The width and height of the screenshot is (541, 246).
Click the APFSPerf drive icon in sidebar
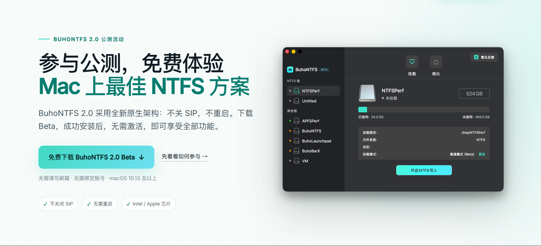[296, 121]
